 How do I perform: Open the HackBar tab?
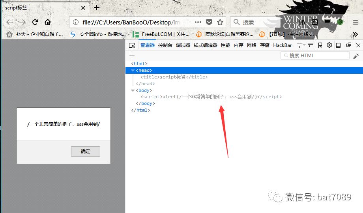tap(283, 45)
